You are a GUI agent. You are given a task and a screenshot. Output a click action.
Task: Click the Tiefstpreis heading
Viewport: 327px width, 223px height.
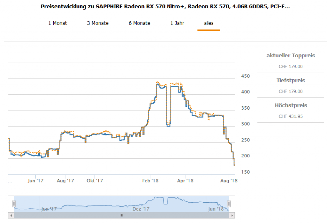291,81
